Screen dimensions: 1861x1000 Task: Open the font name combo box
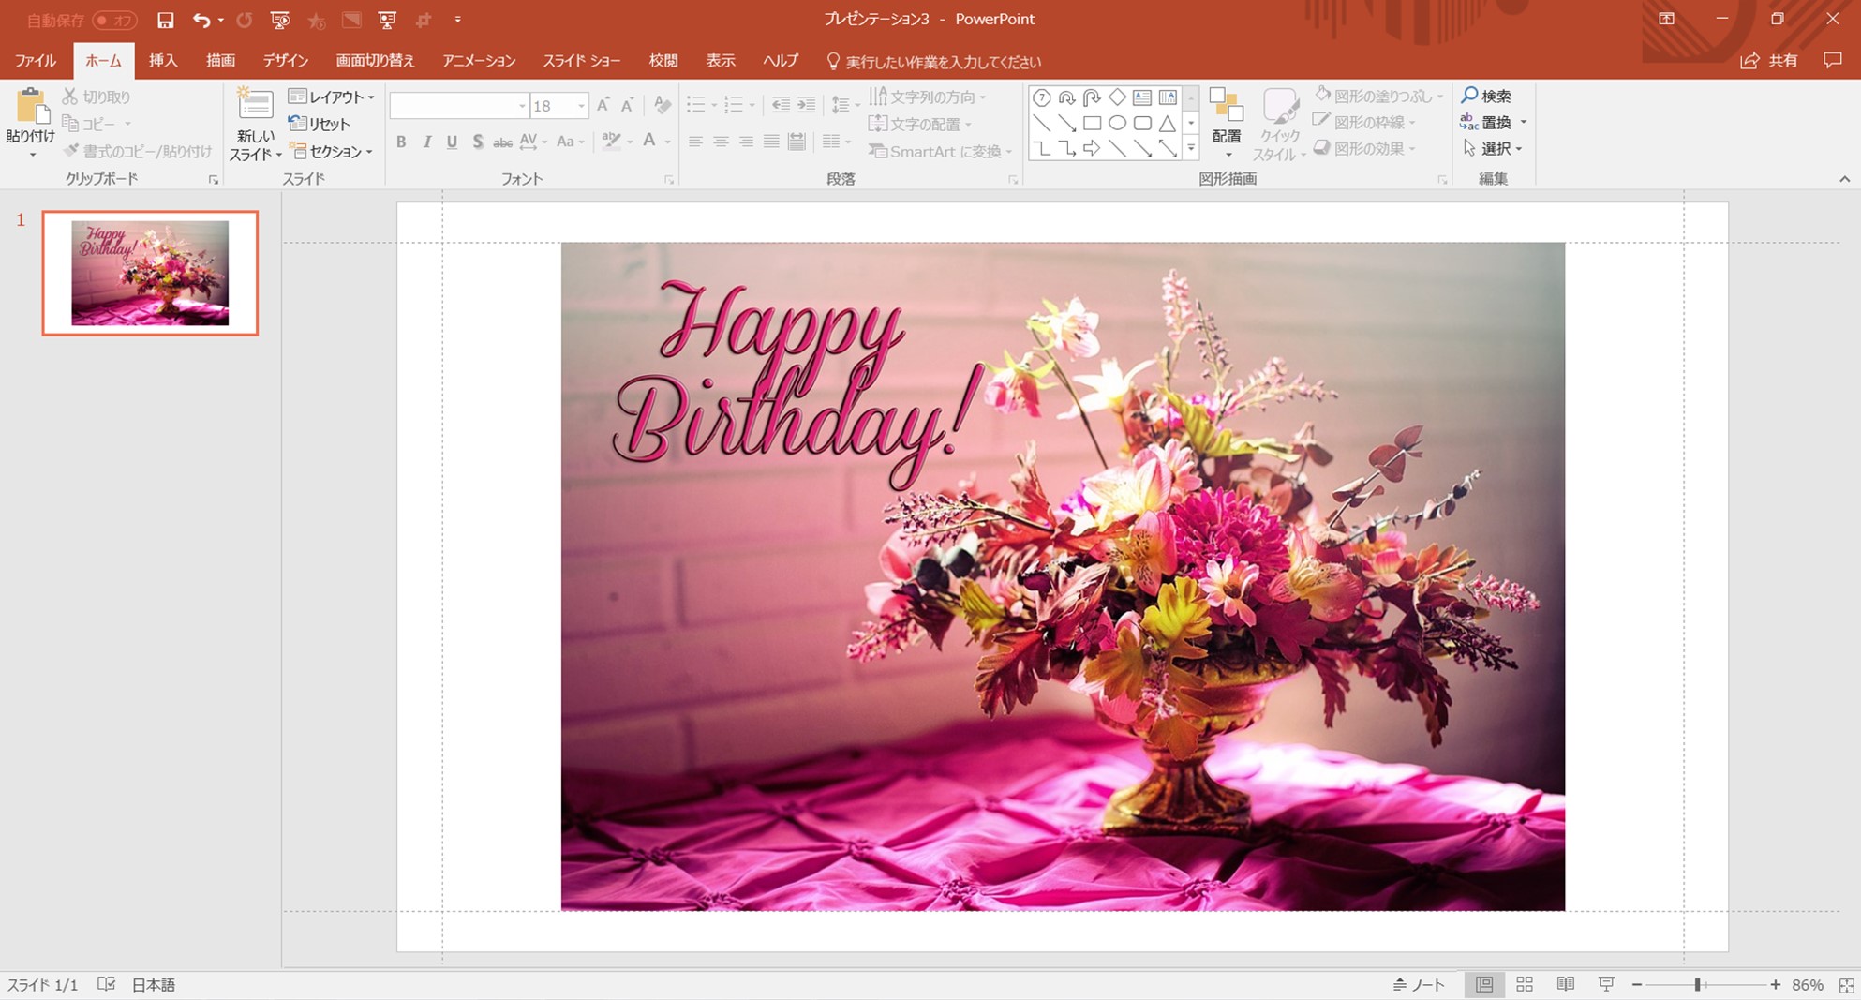pyautogui.click(x=459, y=106)
